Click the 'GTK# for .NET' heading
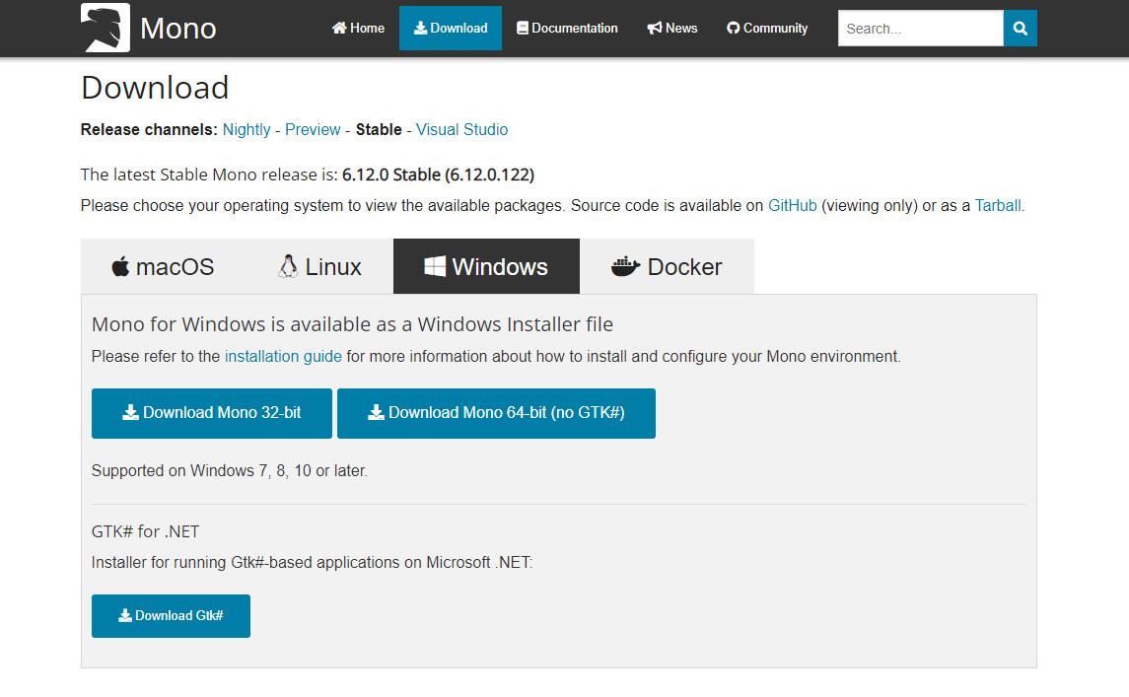The width and height of the screenshot is (1129, 697). (146, 531)
